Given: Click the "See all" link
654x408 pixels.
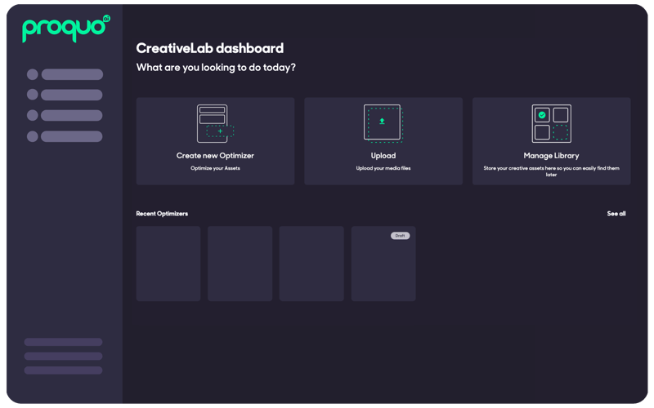Looking at the screenshot, I should [616, 214].
